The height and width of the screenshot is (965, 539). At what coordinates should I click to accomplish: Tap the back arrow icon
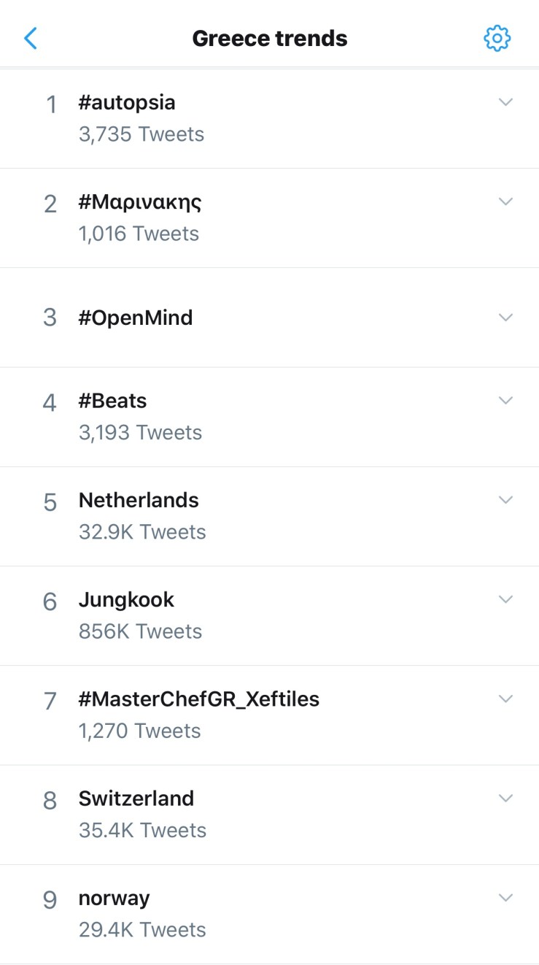tap(31, 38)
